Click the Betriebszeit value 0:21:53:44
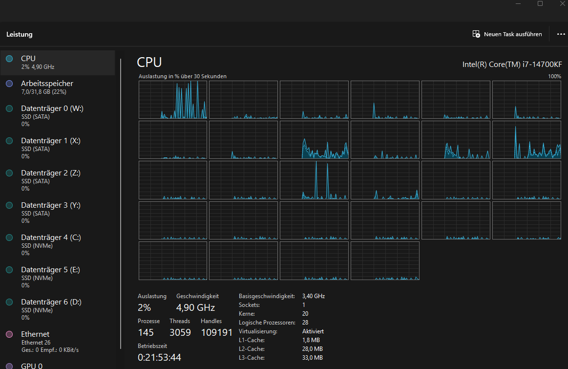The width and height of the screenshot is (568, 369). [x=159, y=357]
